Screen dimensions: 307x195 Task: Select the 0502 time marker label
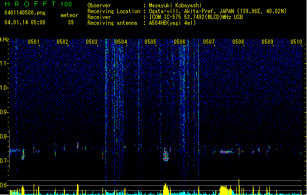pos(62,42)
